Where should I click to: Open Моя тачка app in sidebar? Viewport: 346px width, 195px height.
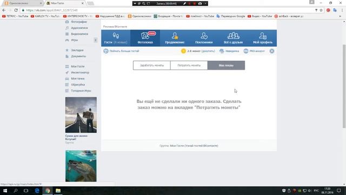coord(75,79)
